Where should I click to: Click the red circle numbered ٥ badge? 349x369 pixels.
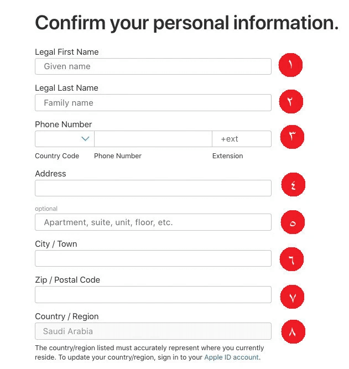coord(293,222)
